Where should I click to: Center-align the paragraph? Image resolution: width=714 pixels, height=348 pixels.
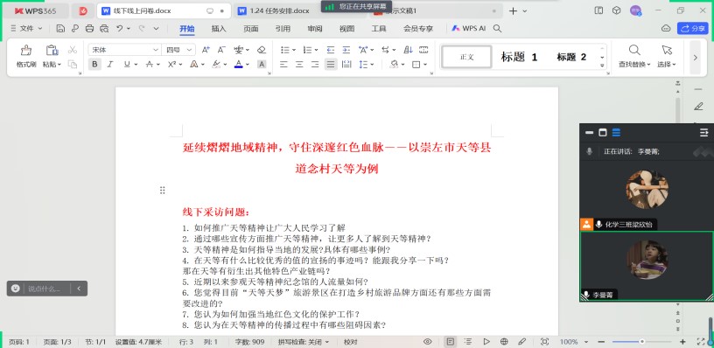(x=299, y=65)
